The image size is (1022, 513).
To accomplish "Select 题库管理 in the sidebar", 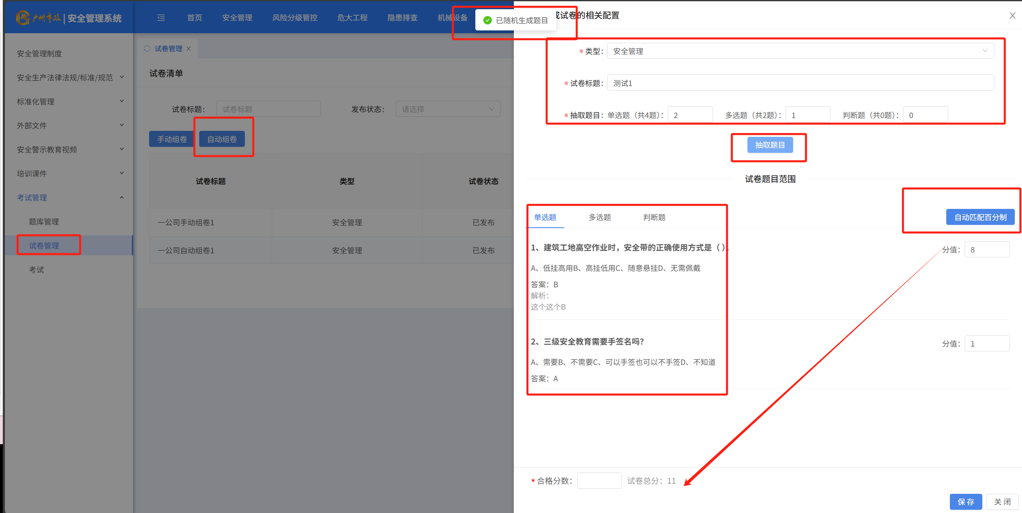I will 44,222.
